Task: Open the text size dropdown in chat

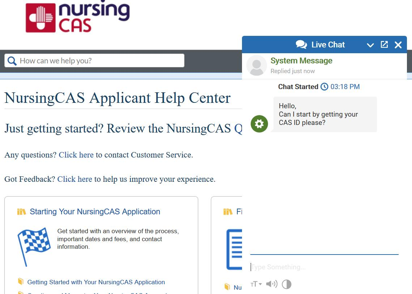Action: (x=256, y=284)
